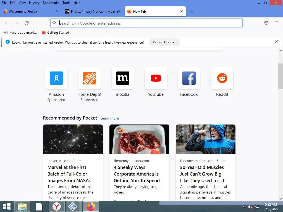Click the theverge.com · 8 min source text
The height and width of the screenshot is (212, 283).
(64, 161)
